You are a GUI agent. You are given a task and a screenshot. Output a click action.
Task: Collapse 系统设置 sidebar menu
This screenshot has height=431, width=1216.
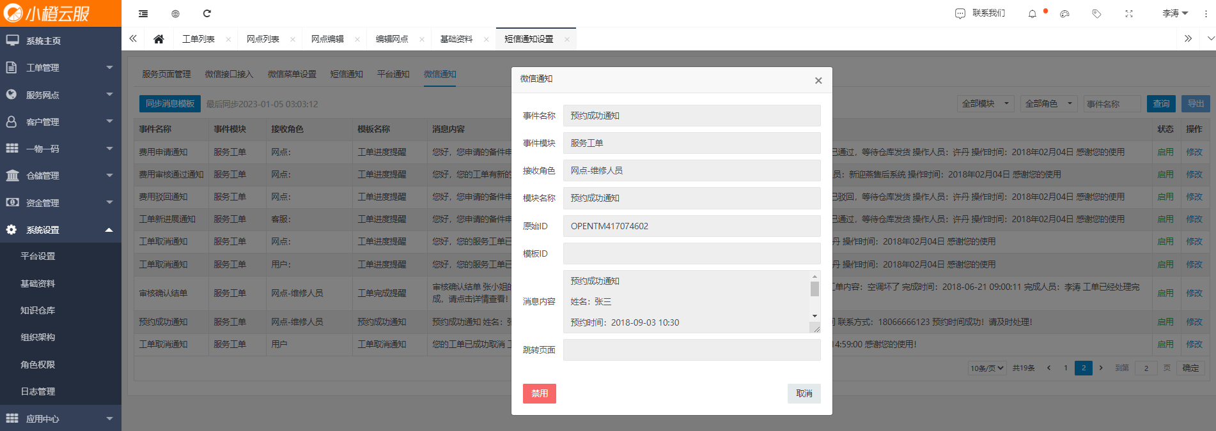click(61, 229)
